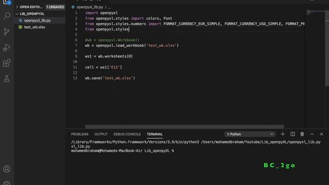Open the Source Control view
Viewport: 329px width, 185px height.
click(7, 32)
